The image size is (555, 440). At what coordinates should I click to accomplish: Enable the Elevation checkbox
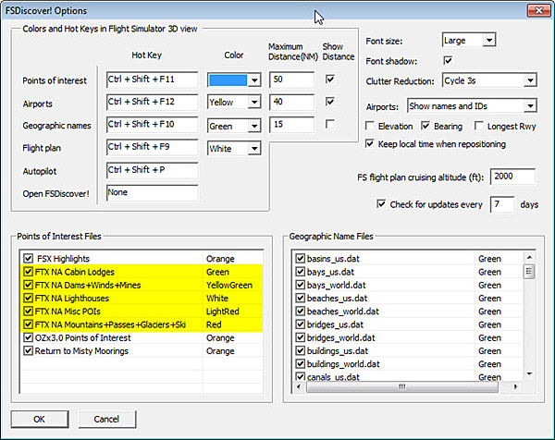(371, 125)
